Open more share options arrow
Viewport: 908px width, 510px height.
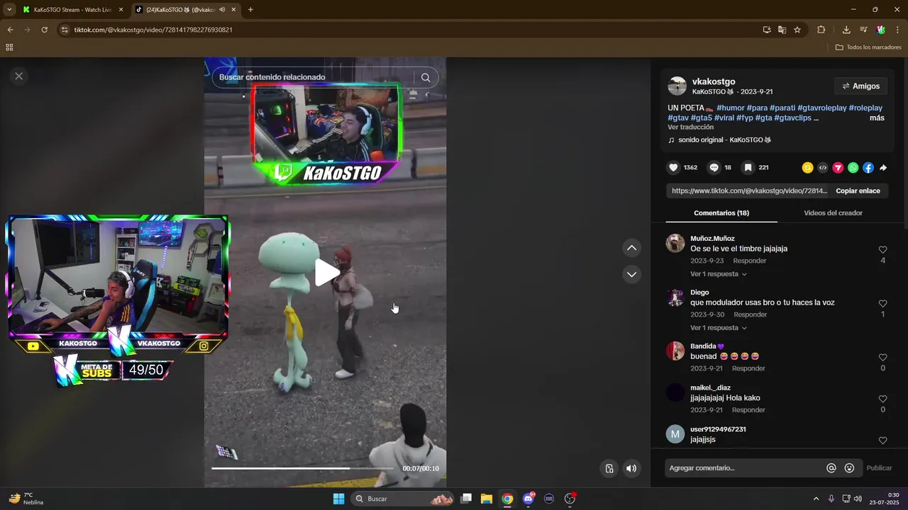[883, 168]
